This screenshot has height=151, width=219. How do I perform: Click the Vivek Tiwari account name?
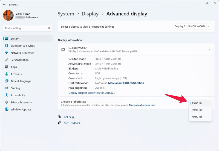point(23,14)
